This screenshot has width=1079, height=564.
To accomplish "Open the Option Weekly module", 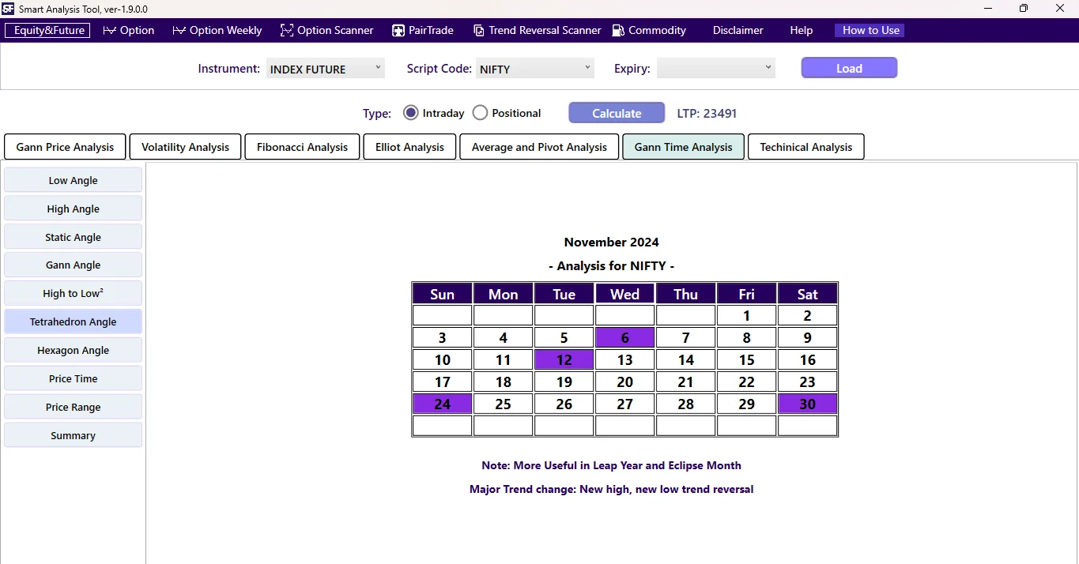I will (216, 30).
